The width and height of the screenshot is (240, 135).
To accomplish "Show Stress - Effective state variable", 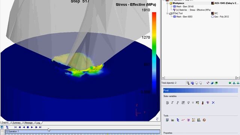I will pyautogui.click(x=183, y=103).
